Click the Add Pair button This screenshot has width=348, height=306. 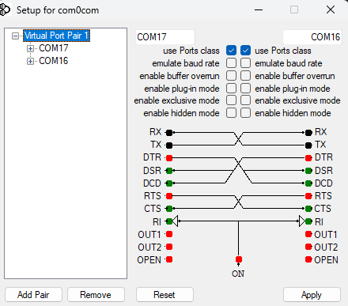point(33,295)
